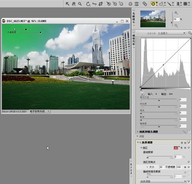Adjust the 基础蒙版 slider
Viewport: 192px width, 184px height.
coord(148,157)
